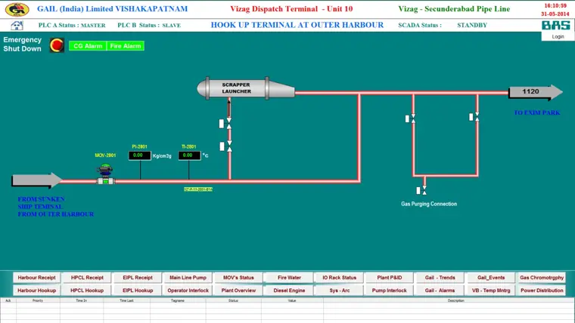Open Sys - Arc screen

point(339,291)
